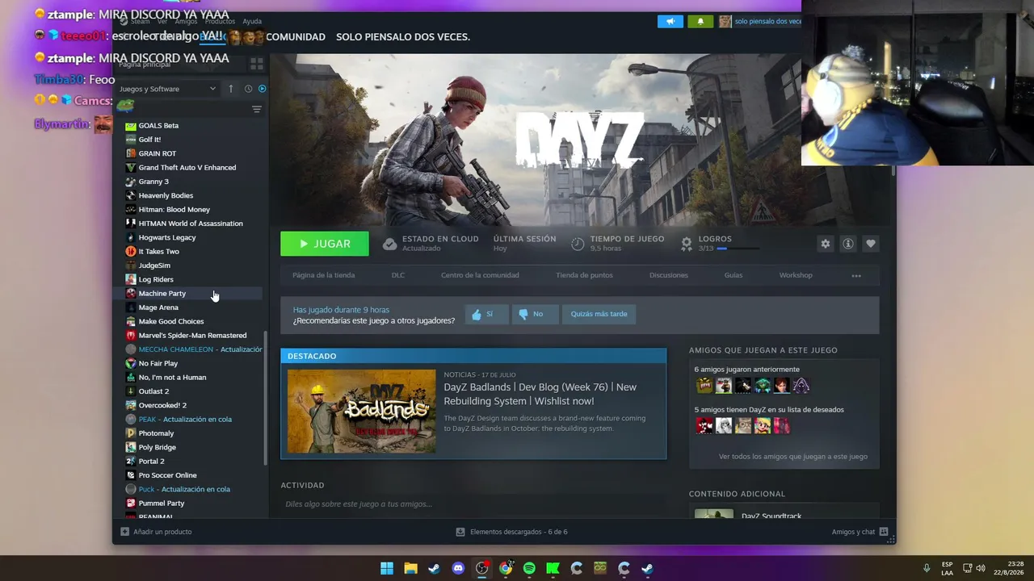Screen dimensions: 1034x581
Task: Open the Guías tab
Action: point(733,275)
